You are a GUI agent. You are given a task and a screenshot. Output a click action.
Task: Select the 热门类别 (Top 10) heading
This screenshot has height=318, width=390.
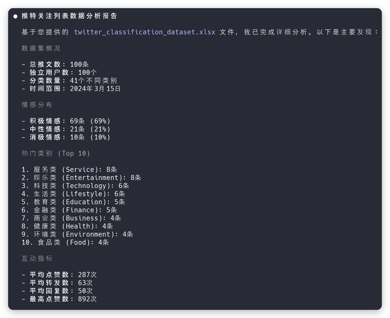(x=56, y=153)
